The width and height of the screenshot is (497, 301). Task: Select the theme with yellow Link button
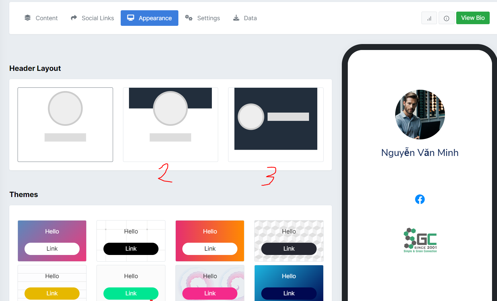(x=52, y=283)
